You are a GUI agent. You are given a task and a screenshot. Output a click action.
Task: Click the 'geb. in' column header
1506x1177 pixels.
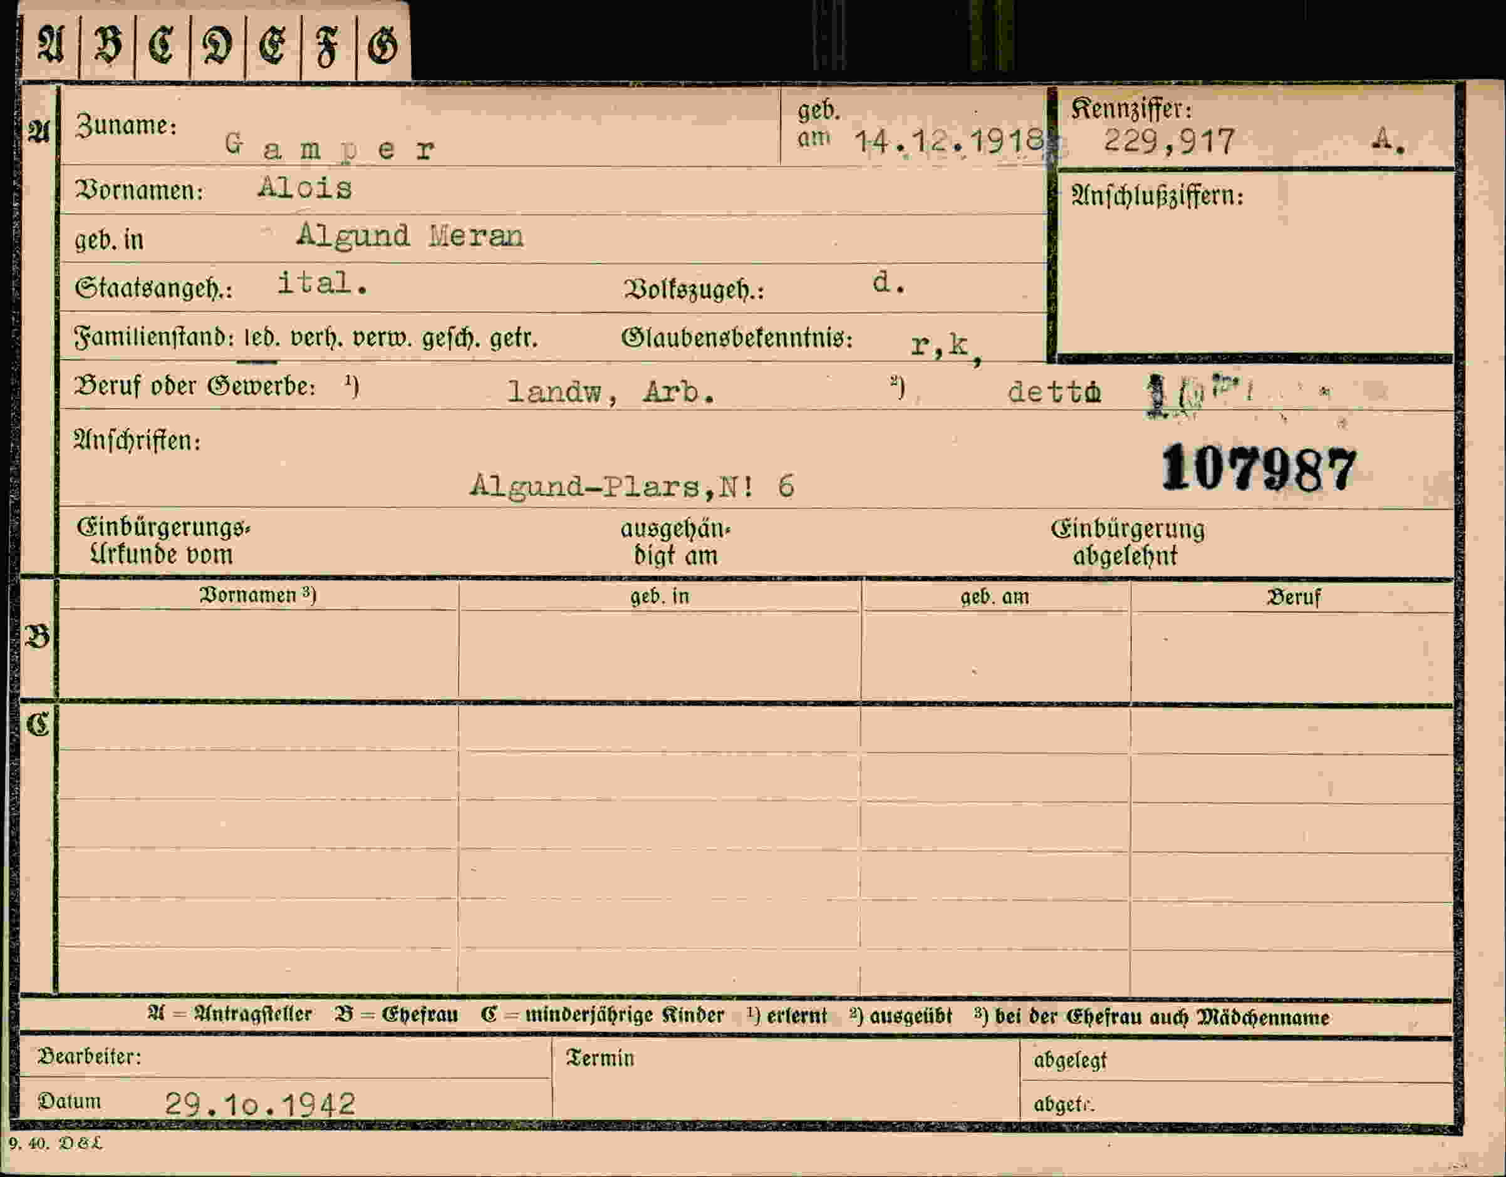tap(660, 596)
